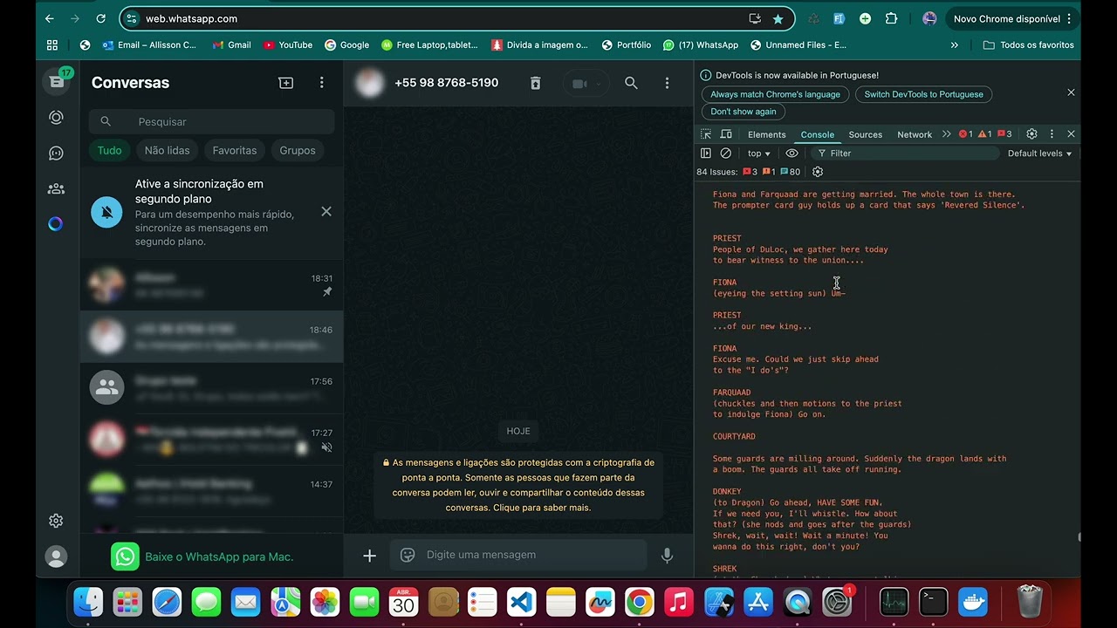
Task: Open the Meta AI circle icon
Action: [x=56, y=224]
